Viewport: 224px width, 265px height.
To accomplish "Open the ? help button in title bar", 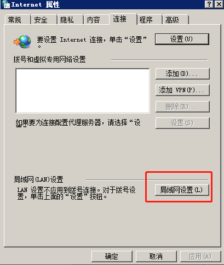I will [x=209, y=4].
